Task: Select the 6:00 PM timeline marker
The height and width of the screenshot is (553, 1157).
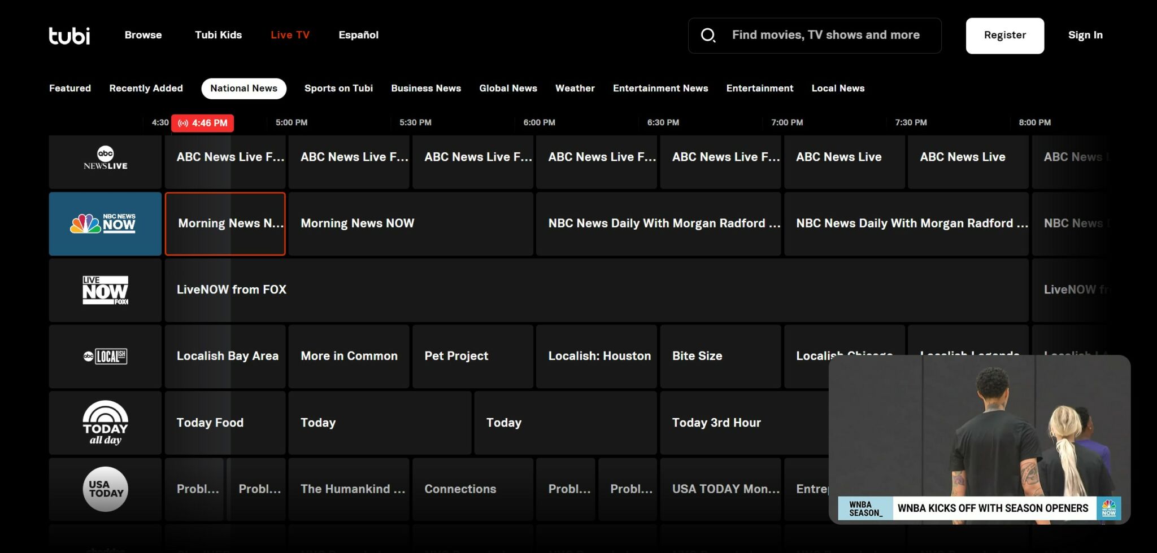Action: pos(539,122)
